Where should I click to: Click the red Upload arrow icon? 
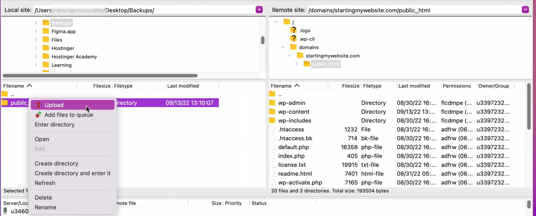click(38, 105)
